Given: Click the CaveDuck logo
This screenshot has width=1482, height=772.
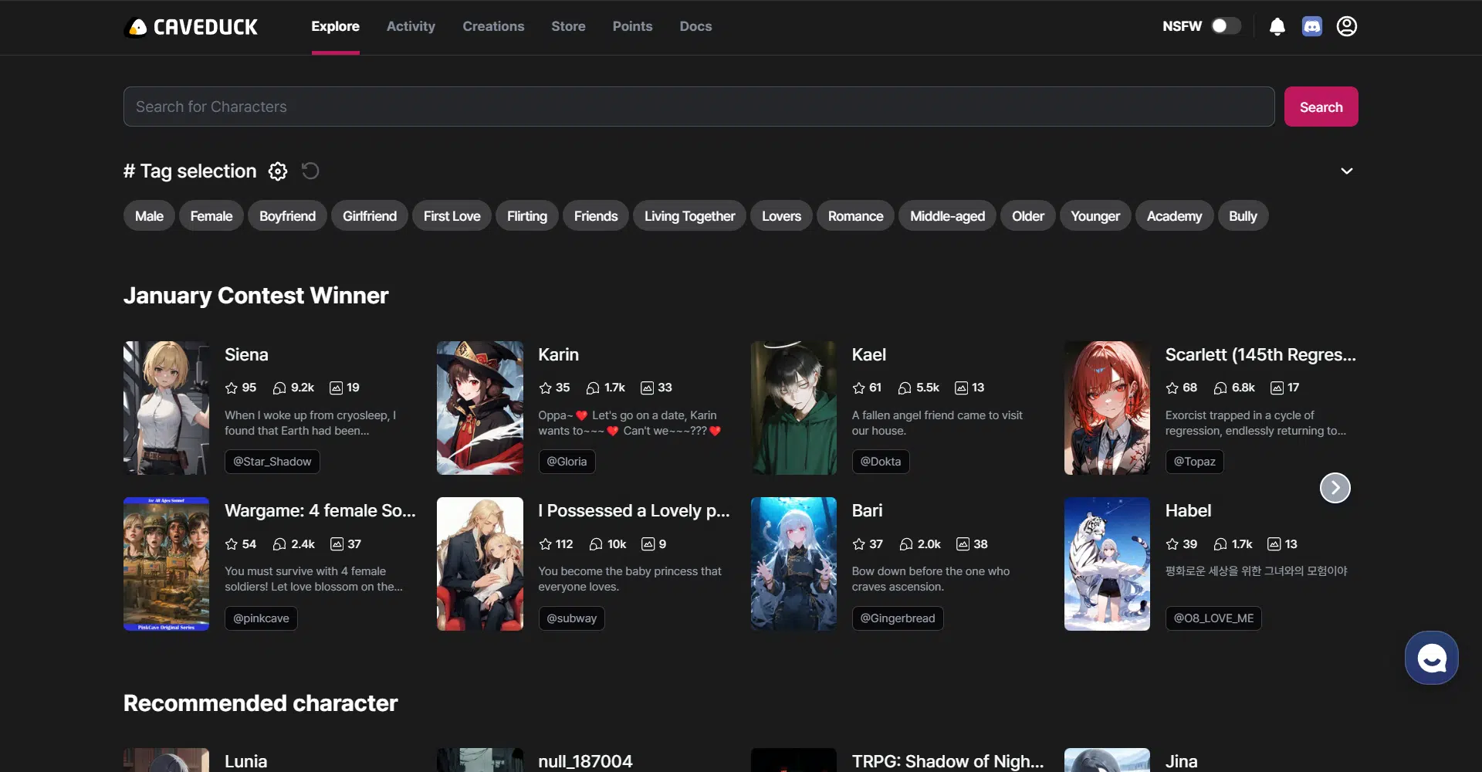Looking at the screenshot, I should tap(191, 27).
